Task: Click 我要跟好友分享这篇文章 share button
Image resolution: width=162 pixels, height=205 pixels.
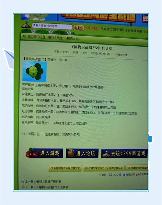Action: 65,168
